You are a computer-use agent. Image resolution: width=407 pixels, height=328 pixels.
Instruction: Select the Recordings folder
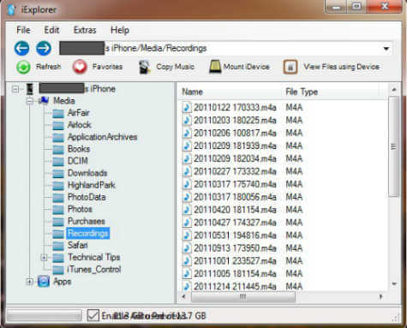[x=88, y=233]
